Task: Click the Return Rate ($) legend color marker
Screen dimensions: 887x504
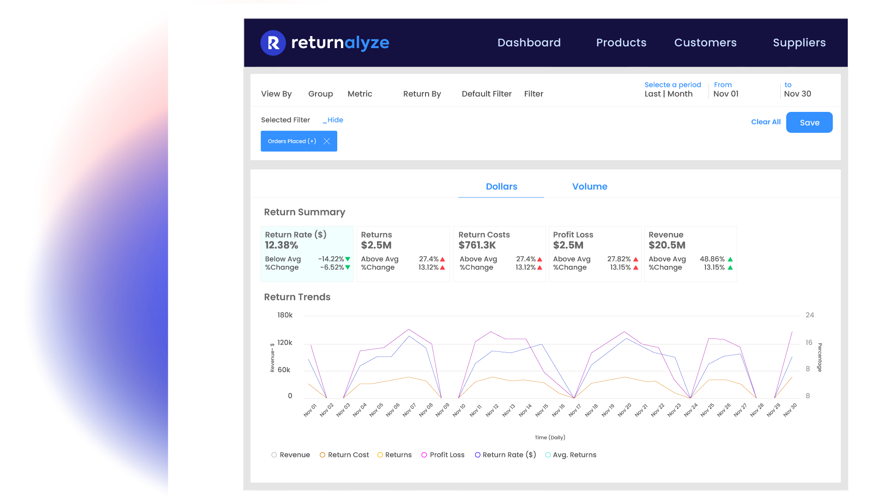Action: click(477, 455)
